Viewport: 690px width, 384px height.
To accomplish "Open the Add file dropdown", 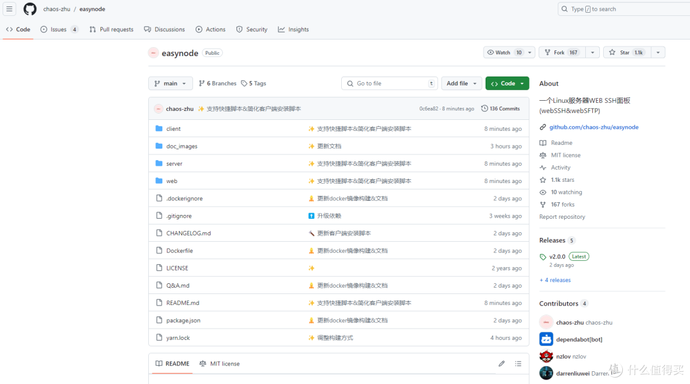I will 461,84.
